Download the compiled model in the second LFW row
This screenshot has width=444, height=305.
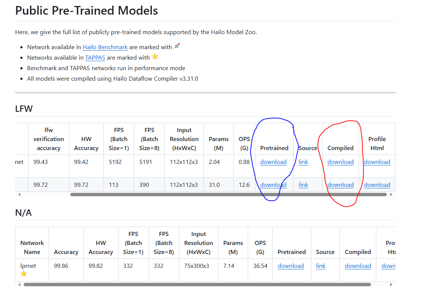340,185
